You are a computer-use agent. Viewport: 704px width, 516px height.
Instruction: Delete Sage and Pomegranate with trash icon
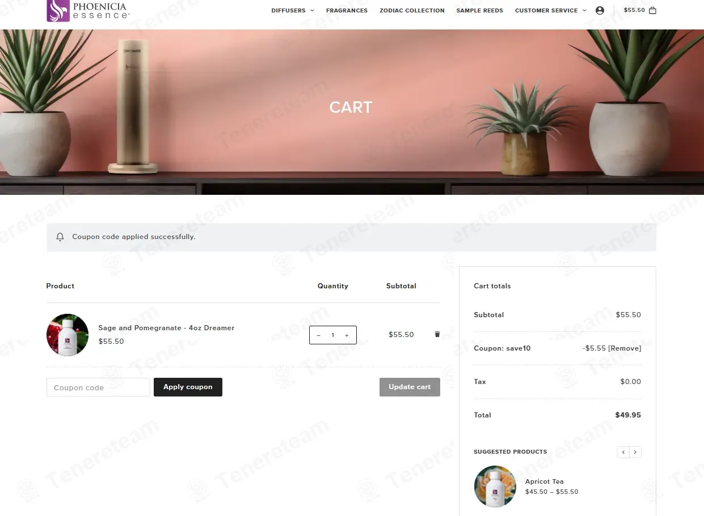point(437,334)
